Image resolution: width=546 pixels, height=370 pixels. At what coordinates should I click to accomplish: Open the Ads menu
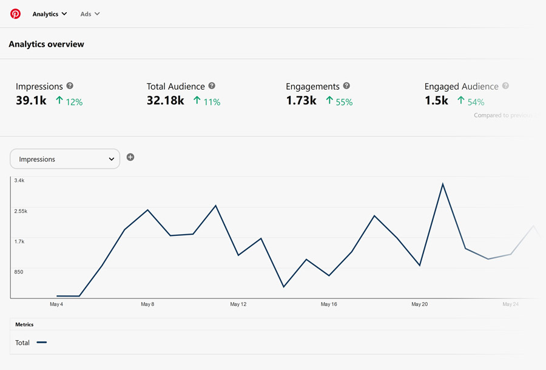pos(90,14)
